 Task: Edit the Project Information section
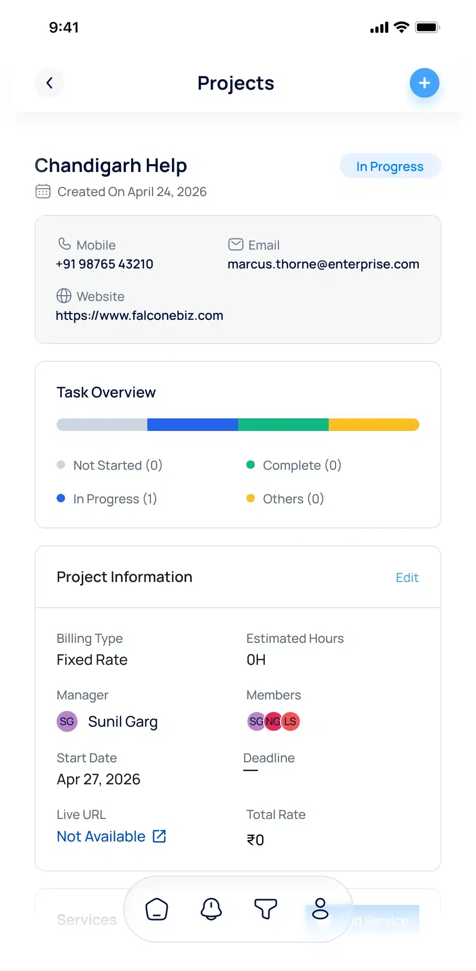[x=407, y=577]
